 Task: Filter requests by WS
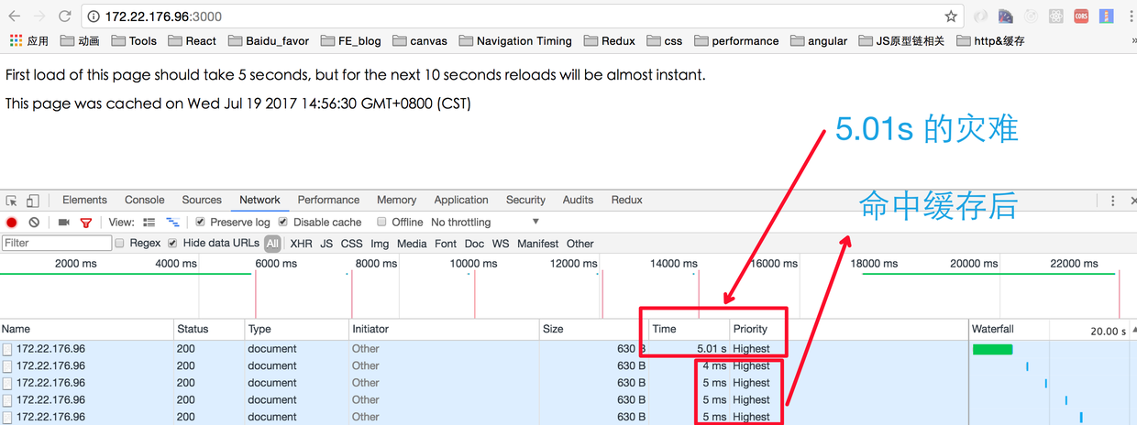click(501, 244)
